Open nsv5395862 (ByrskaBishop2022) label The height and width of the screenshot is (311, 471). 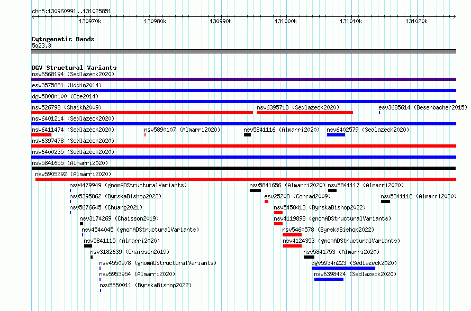[115, 196]
